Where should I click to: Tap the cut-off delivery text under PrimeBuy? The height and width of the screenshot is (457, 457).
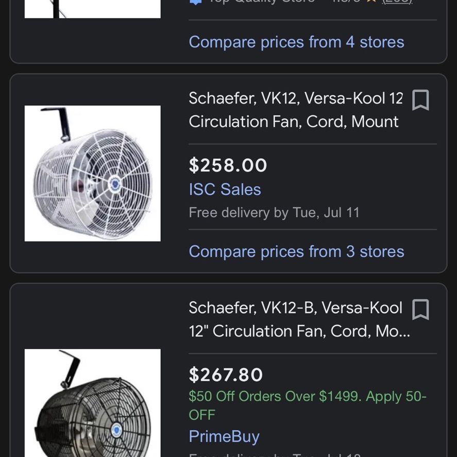point(275,454)
